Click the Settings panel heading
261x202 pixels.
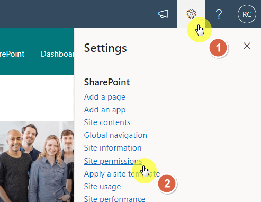[x=105, y=48]
